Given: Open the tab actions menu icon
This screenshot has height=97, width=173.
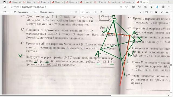Looking at the screenshot, I should (x=5, y=2).
